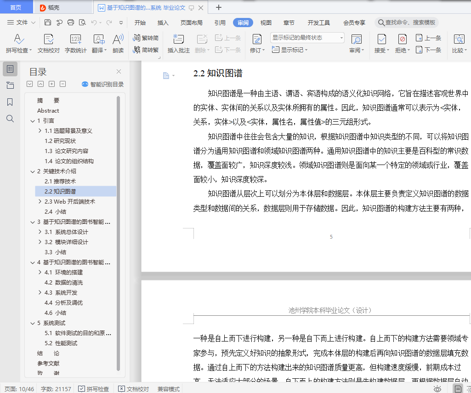Image resolution: width=471 pixels, height=393 pixels.
Task: Close the 目录 navigation panel
Action: coord(119,72)
